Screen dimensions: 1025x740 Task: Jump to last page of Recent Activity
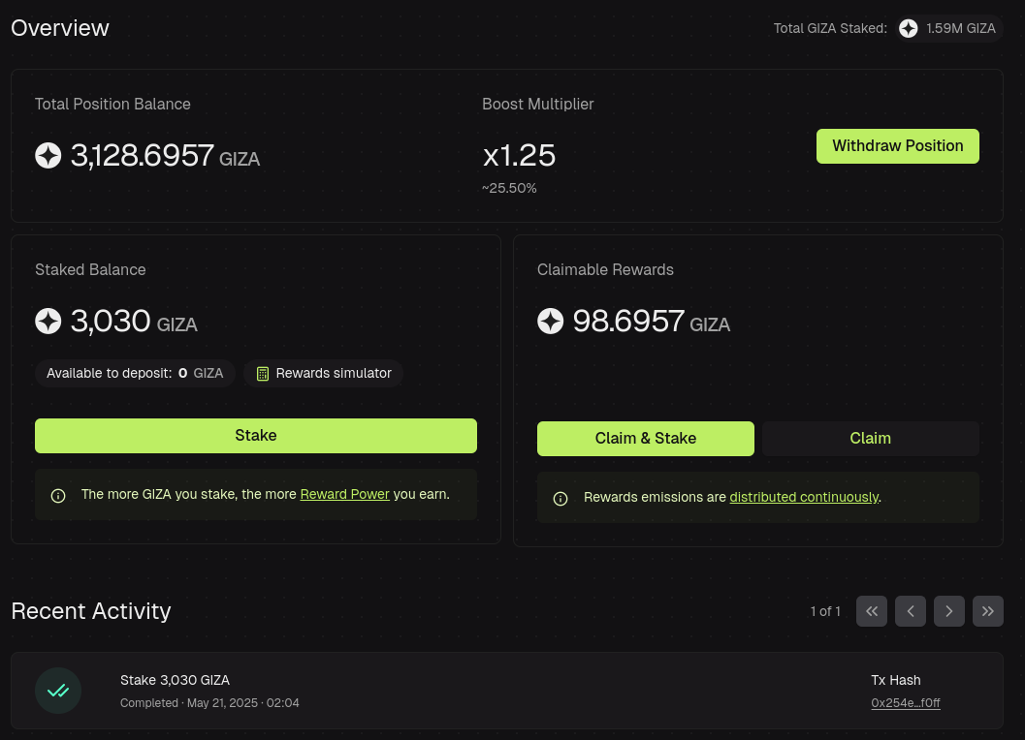(x=988, y=611)
